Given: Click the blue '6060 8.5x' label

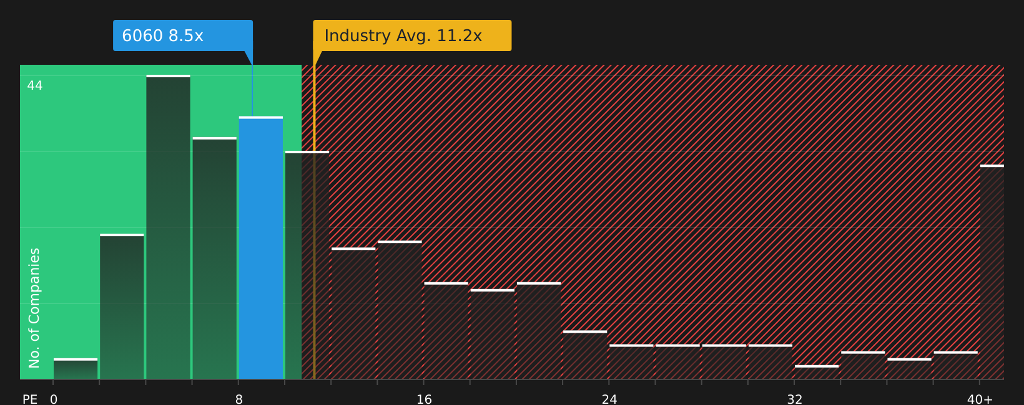Looking at the screenshot, I should pyautogui.click(x=183, y=36).
